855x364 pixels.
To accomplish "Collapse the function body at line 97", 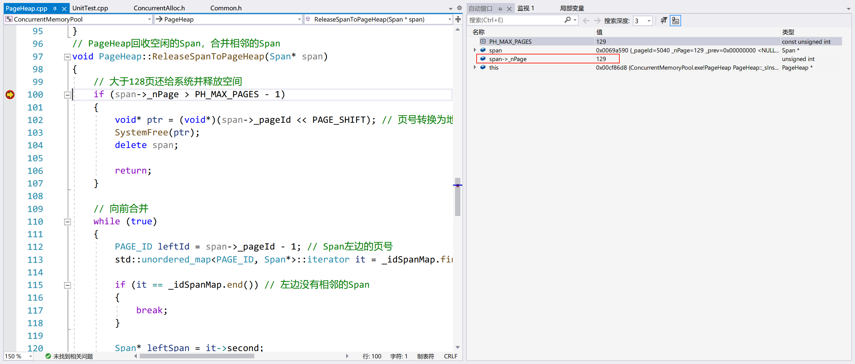I will [x=67, y=56].
